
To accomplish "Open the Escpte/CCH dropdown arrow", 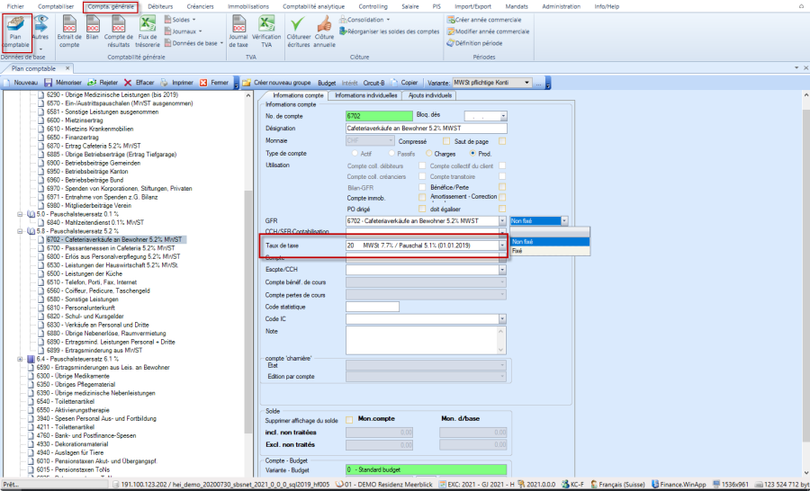I will point(502,270).
